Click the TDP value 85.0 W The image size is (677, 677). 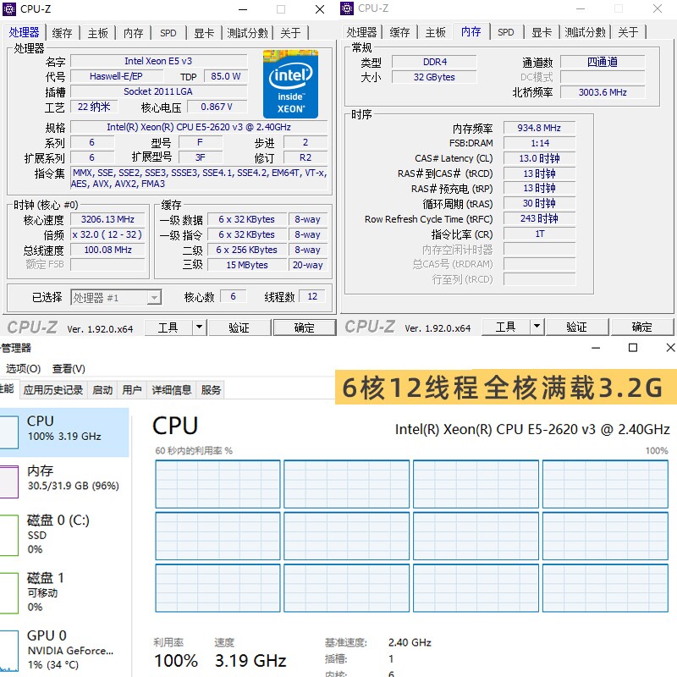click(225, 76)
